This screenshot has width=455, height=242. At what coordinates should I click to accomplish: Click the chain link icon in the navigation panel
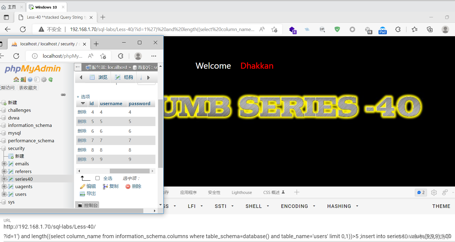click(63, 95)
